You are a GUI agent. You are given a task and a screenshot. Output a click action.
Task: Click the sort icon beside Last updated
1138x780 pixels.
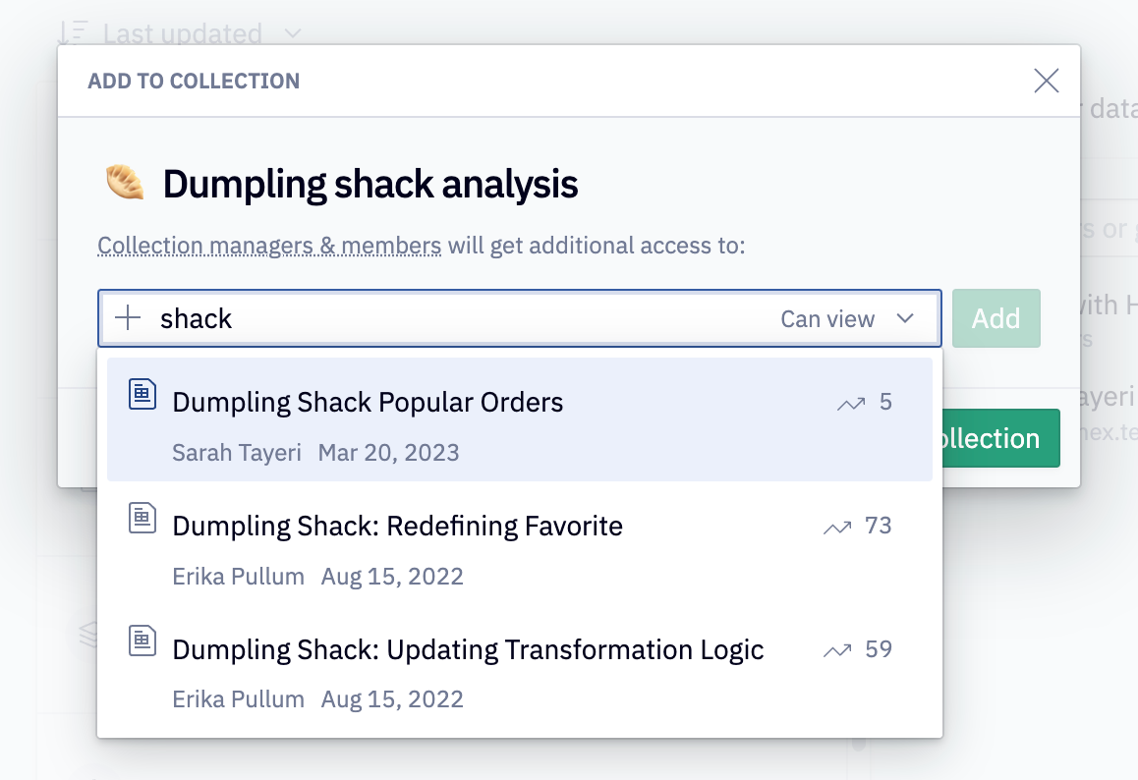[x=72, y=32]
